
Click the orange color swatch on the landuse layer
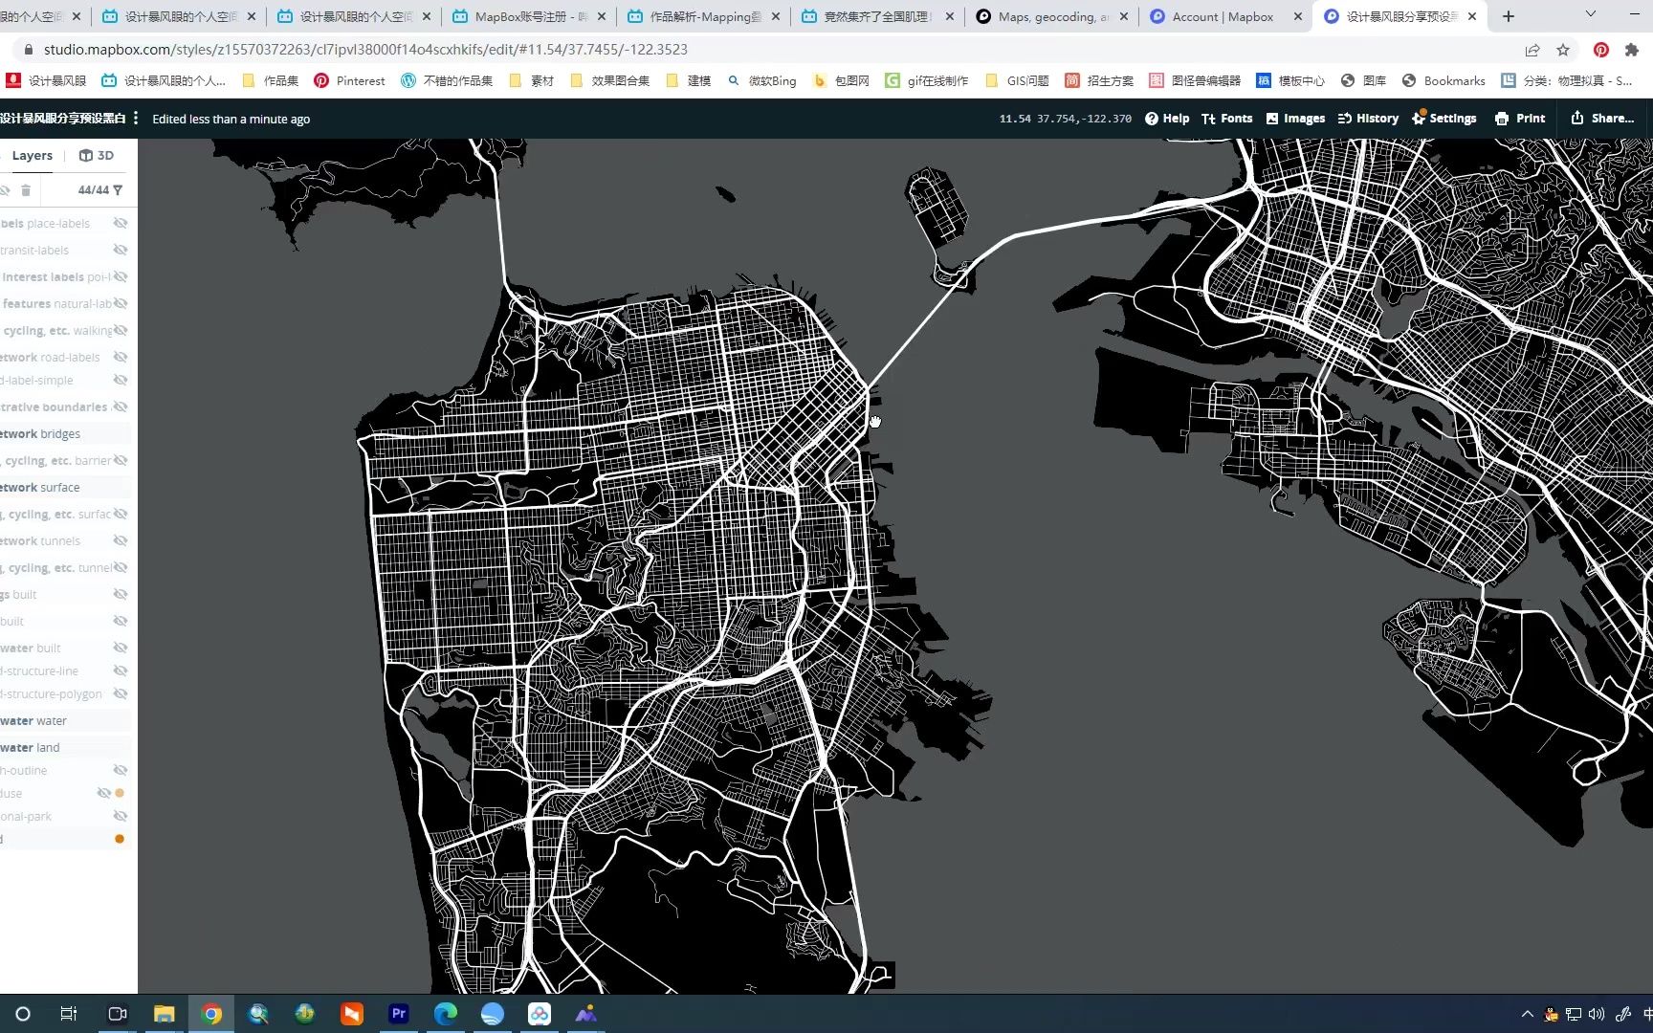[x=119, y=793]
